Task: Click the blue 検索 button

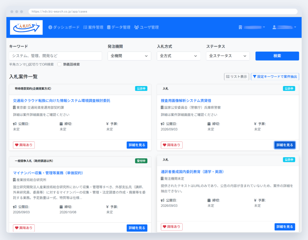Action: click(277, 56)
